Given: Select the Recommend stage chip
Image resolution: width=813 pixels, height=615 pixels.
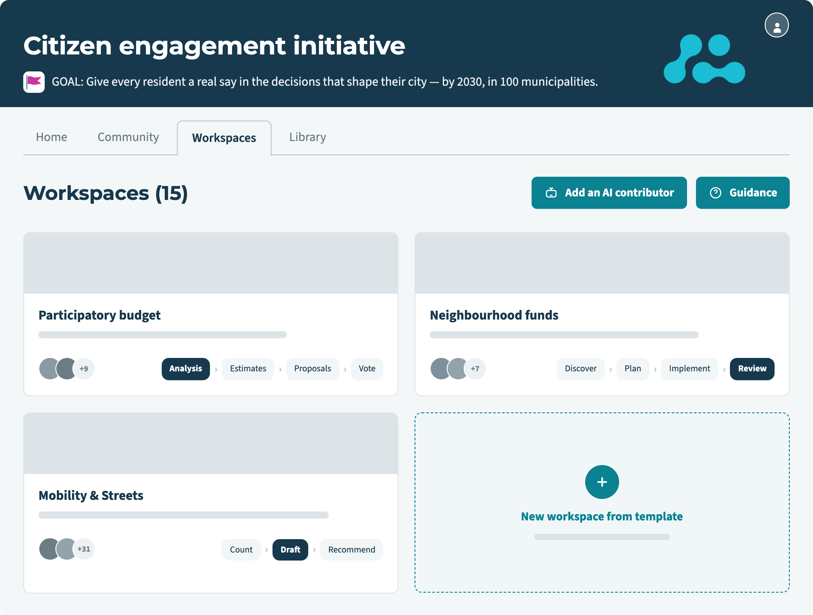Looking at the screenshot, I should pos(351,550).
